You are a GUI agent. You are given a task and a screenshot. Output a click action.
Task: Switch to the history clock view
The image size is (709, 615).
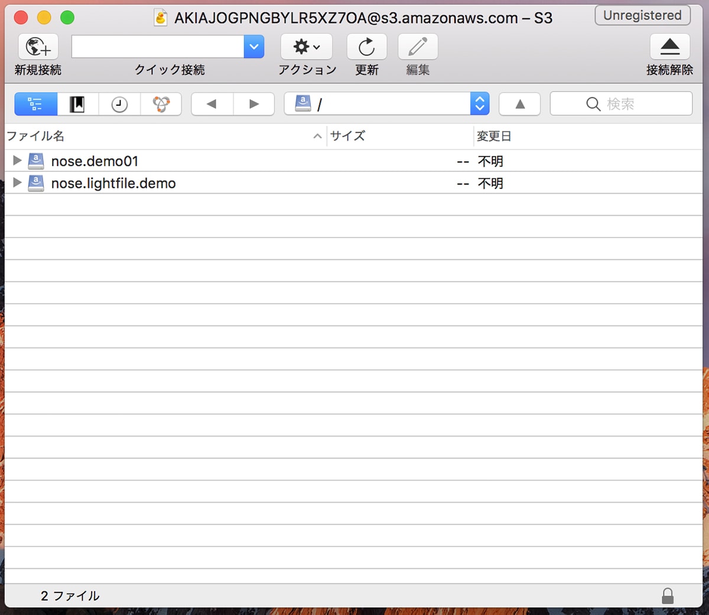pyautogui.click(x=119, y=104)
